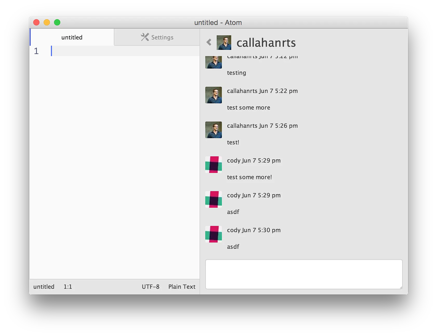Click the Settings tab wrench icon
This screenshot has height=336, width=437.
point(145,37)
